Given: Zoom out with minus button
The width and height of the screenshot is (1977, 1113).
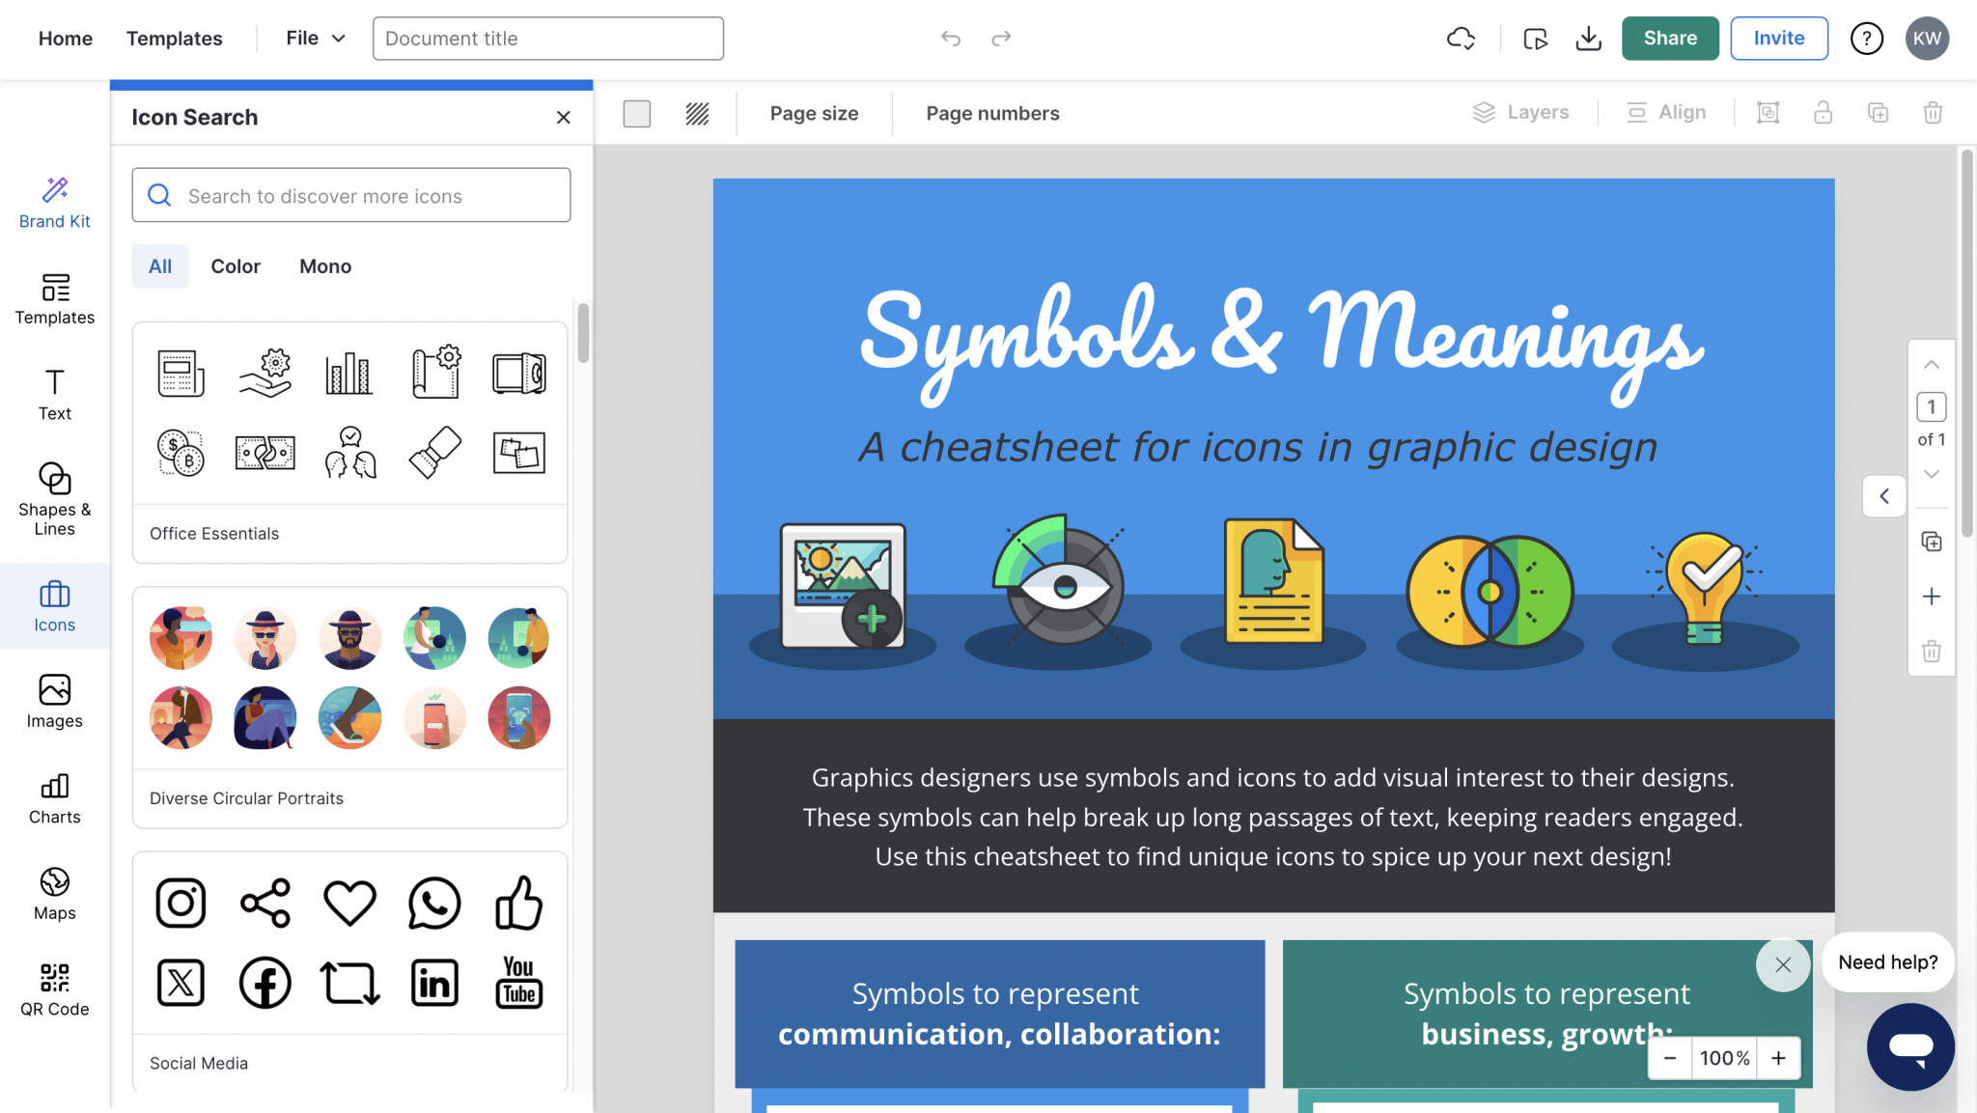Looking at the screenshot, I should [x=1670, y=1058].
